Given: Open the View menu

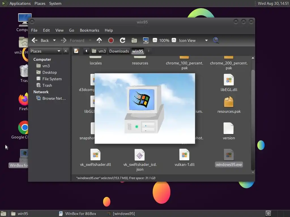Looking at the screenshot, I should tap(59, 30).
